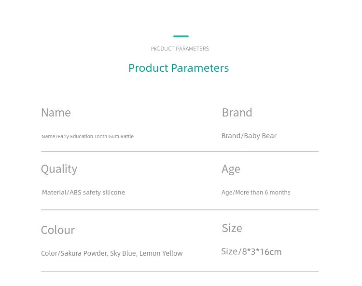
Task: Click the Size section heading
Action: [x=232, y=228]
